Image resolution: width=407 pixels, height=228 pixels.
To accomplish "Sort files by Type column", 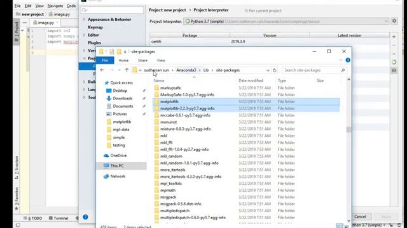I will point(282,80).
